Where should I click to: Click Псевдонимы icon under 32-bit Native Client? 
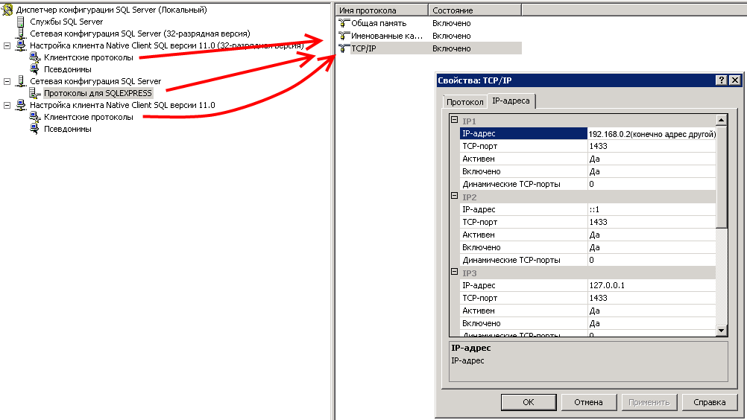pos(35,69)
